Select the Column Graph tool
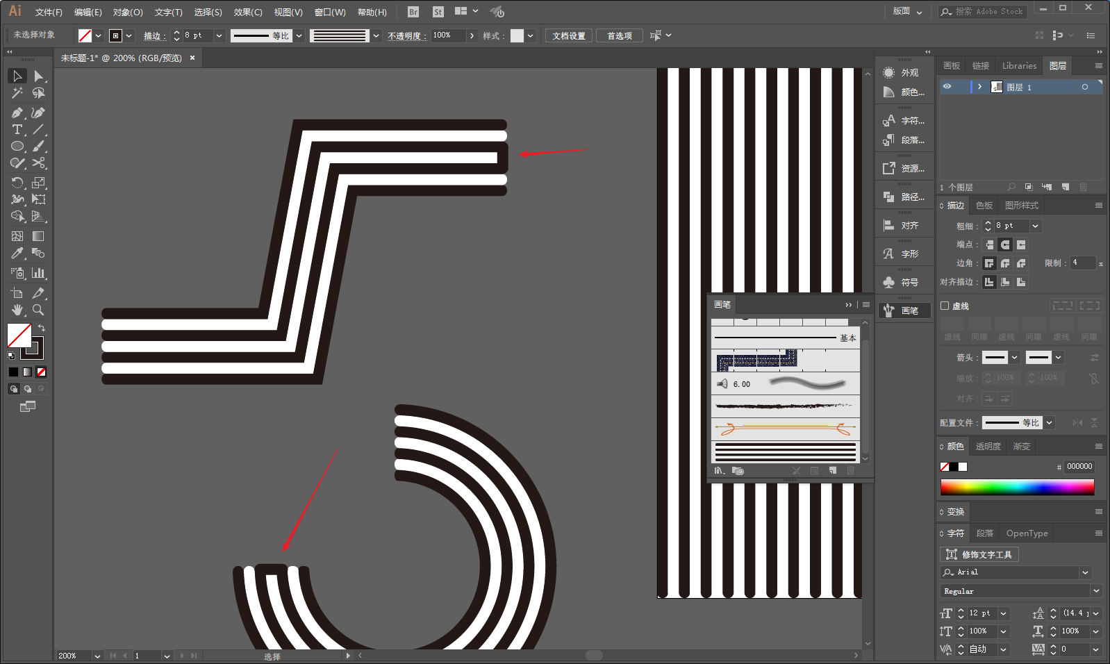 click(x=39, y=273)
